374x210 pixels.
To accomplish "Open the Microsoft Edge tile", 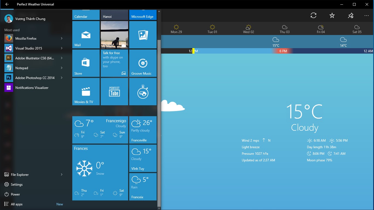I will pos(143,15).
